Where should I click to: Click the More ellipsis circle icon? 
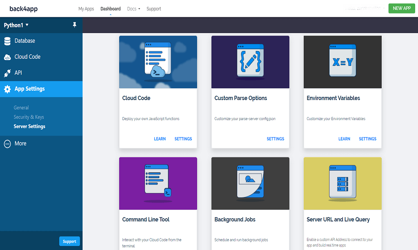click(x=7, y=144)
